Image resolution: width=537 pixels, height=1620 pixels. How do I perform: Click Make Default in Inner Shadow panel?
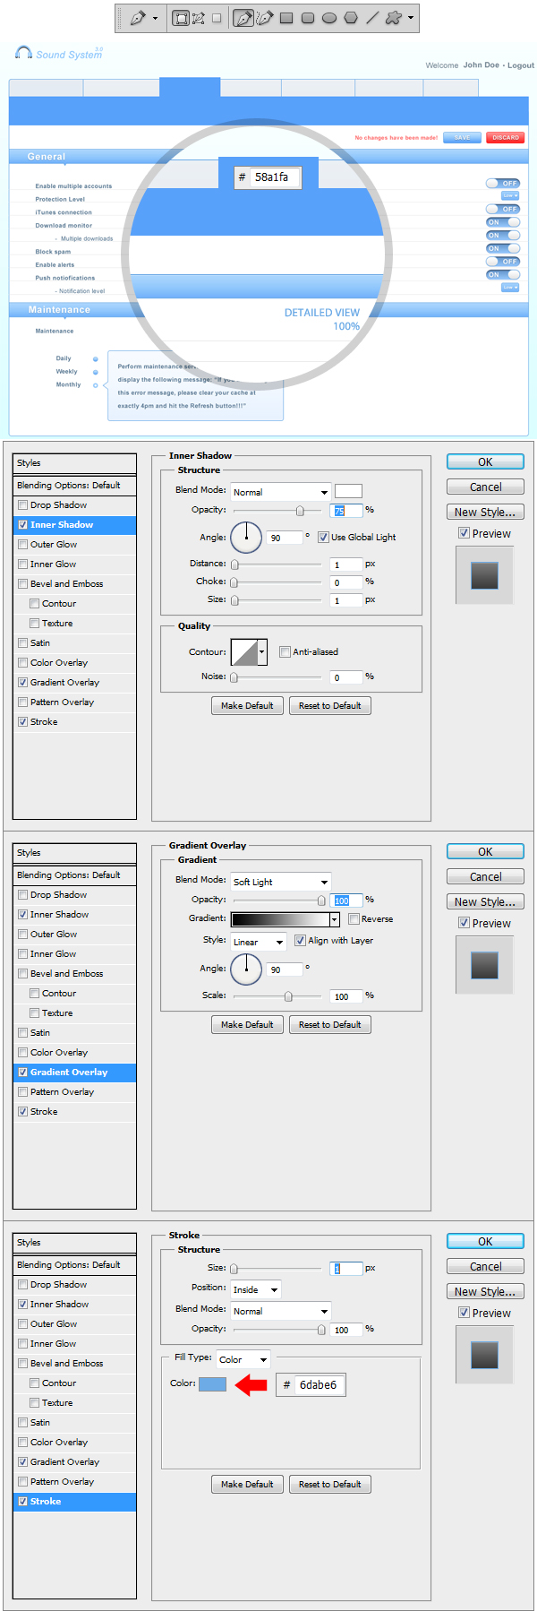tap(247, 706)
